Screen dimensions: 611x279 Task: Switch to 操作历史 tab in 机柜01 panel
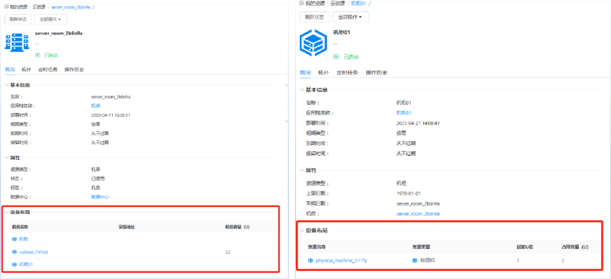pyautogui.click(x=376, y=73)
